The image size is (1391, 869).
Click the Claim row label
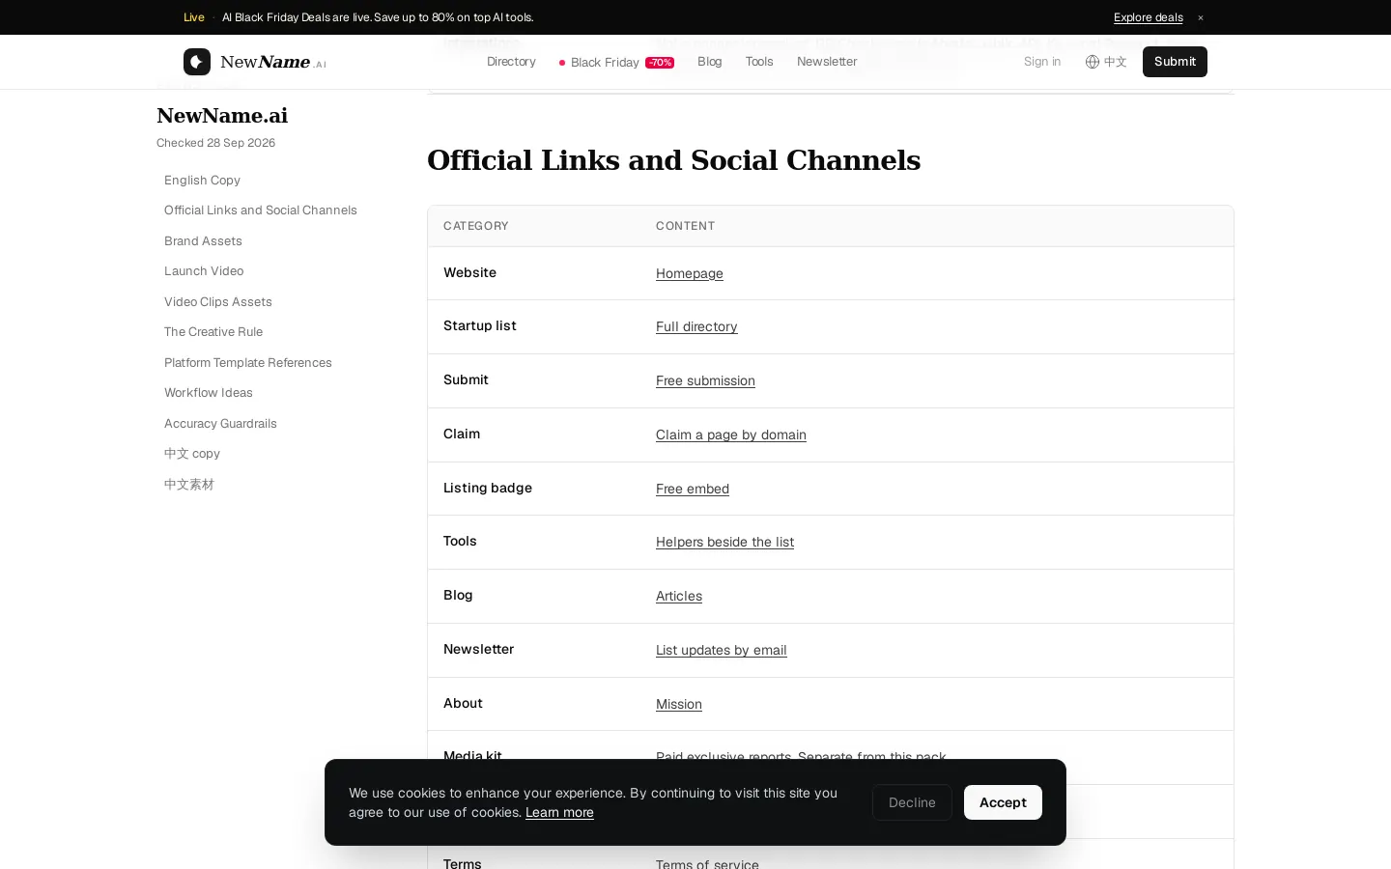click(x=462, y=434)
